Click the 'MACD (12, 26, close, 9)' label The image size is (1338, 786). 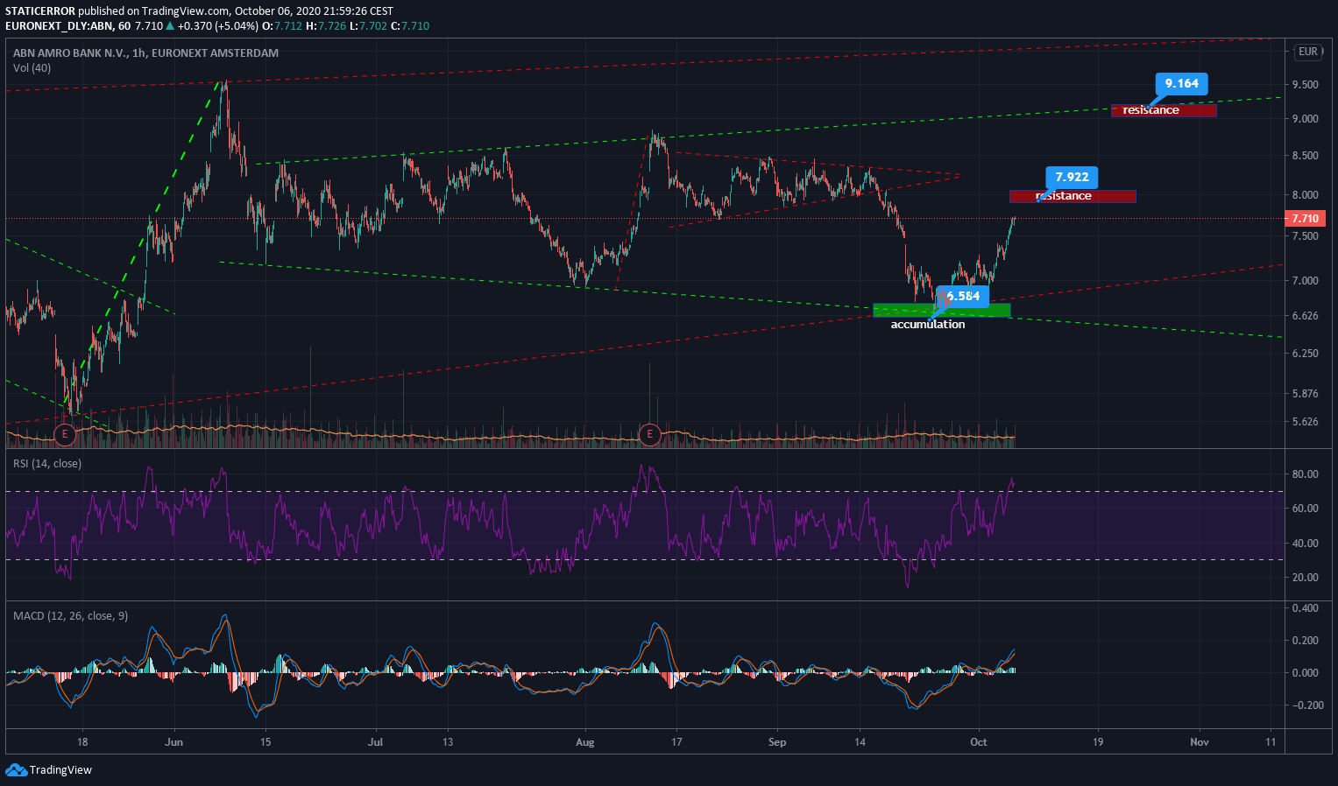(70, 616)
